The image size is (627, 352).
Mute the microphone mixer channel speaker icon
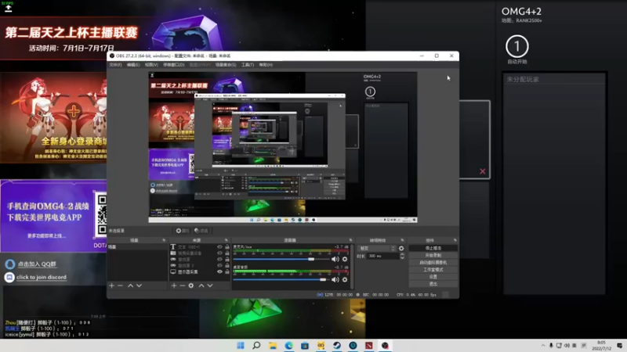tap(335, 259)
